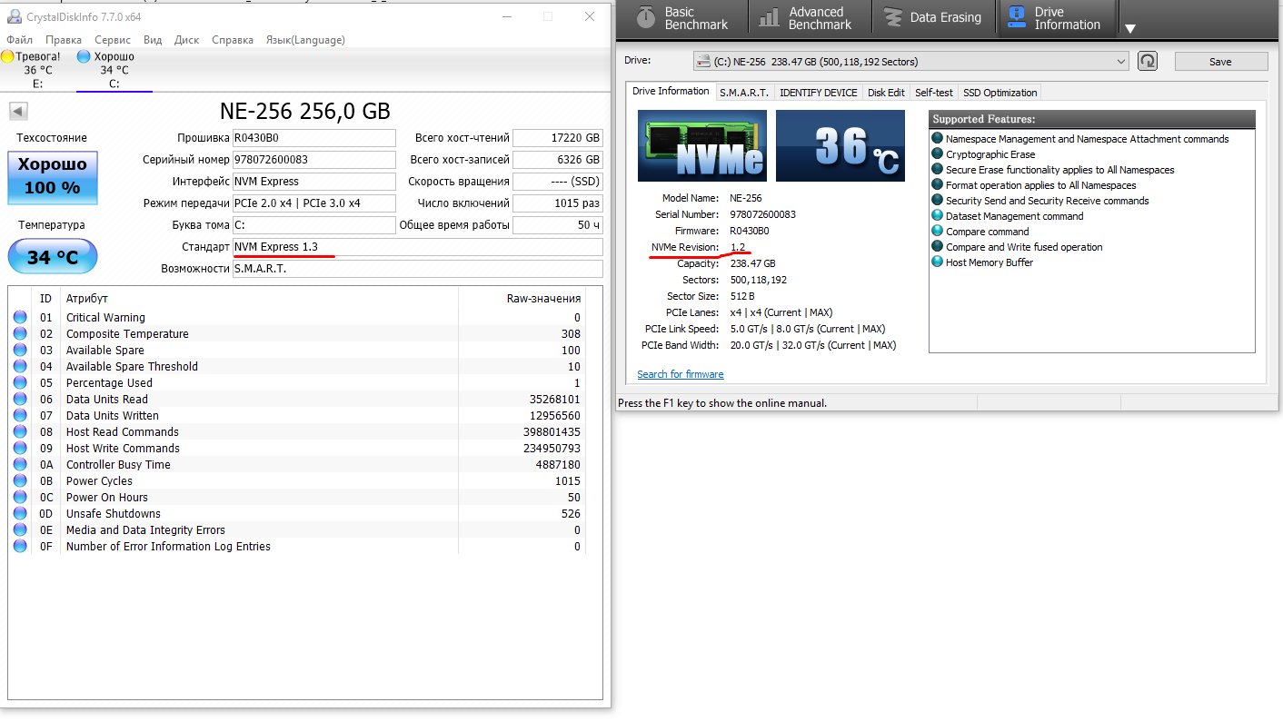Image resolution: width=1283 pixels, height=722 pixels.
Task: Switch to the Disk Edit tab
Action: pos(886,93)
